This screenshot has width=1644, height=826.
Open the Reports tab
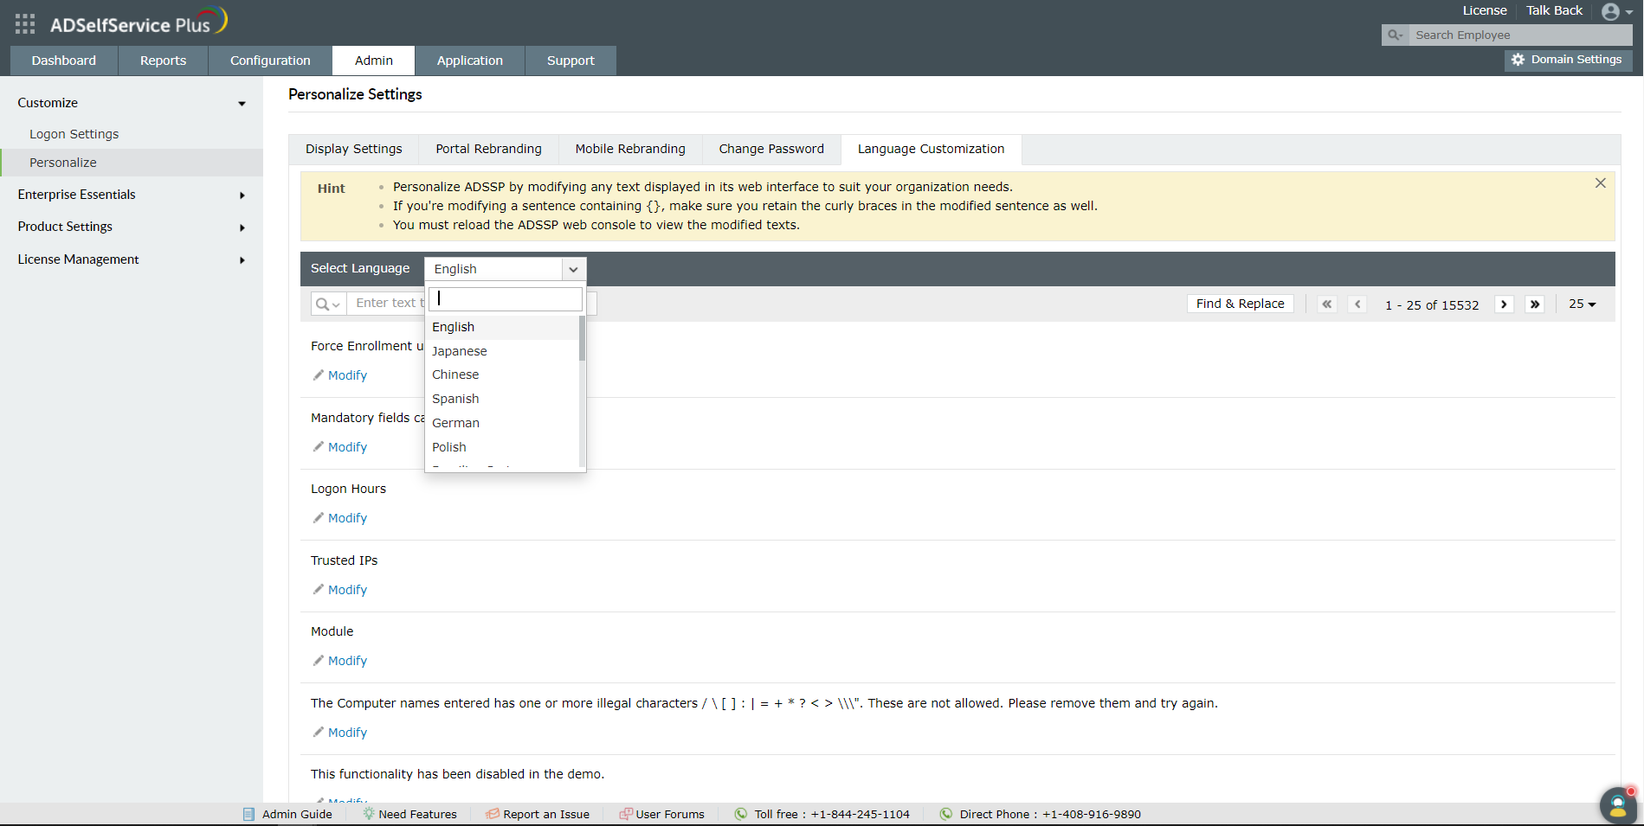164,61
